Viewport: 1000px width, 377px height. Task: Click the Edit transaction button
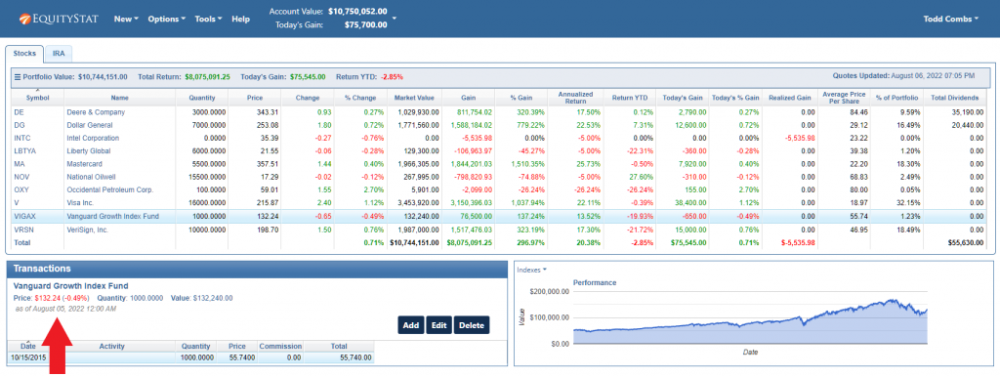coord(438,325)
